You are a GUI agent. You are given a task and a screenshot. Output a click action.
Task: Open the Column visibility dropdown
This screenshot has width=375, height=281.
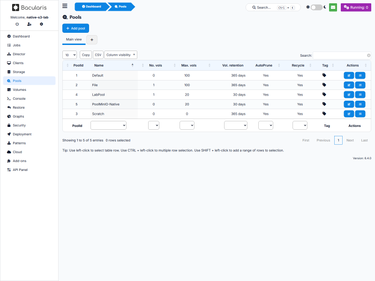pos(120,55)
